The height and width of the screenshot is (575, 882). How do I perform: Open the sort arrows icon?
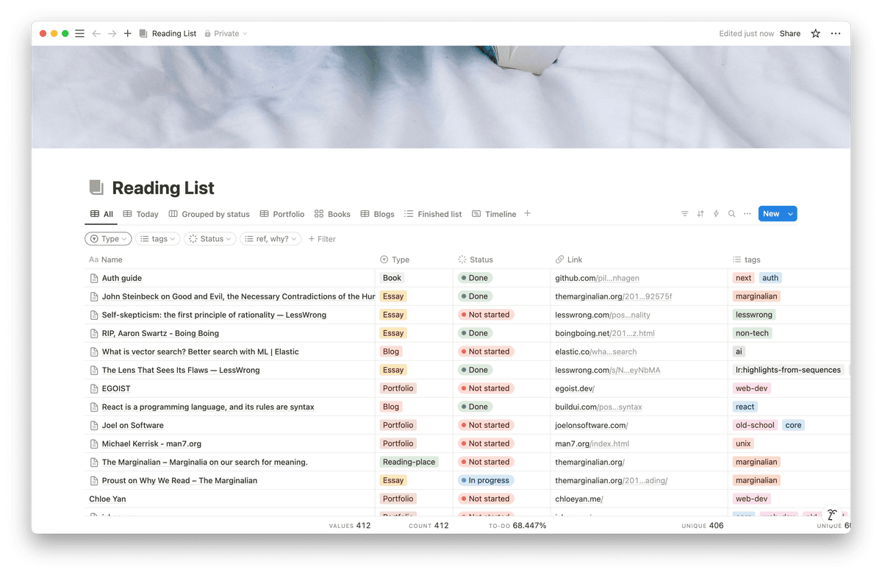click(700, 214)
